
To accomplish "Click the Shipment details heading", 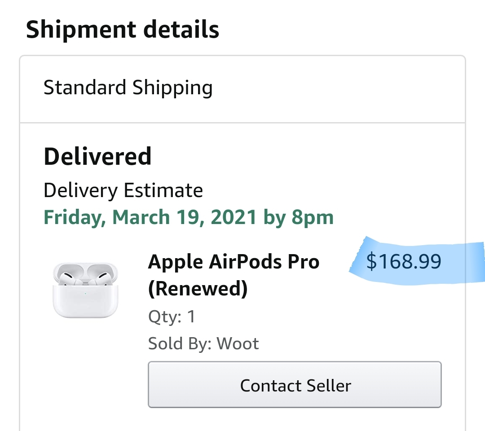I will coord(123,30).
